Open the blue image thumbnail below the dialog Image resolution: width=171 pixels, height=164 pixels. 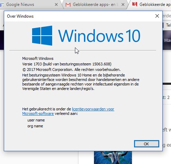tap(113, 157)
